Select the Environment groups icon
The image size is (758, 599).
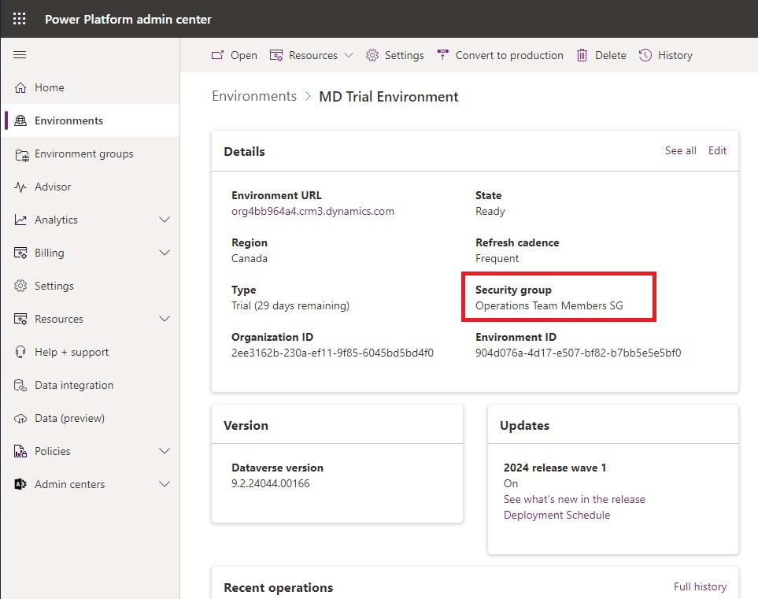point(21,154)
